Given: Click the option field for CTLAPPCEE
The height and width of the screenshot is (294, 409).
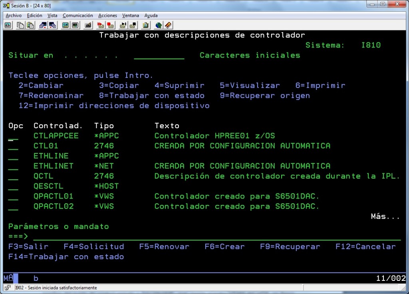Looking at the screenshot, I should coord(13,136).
